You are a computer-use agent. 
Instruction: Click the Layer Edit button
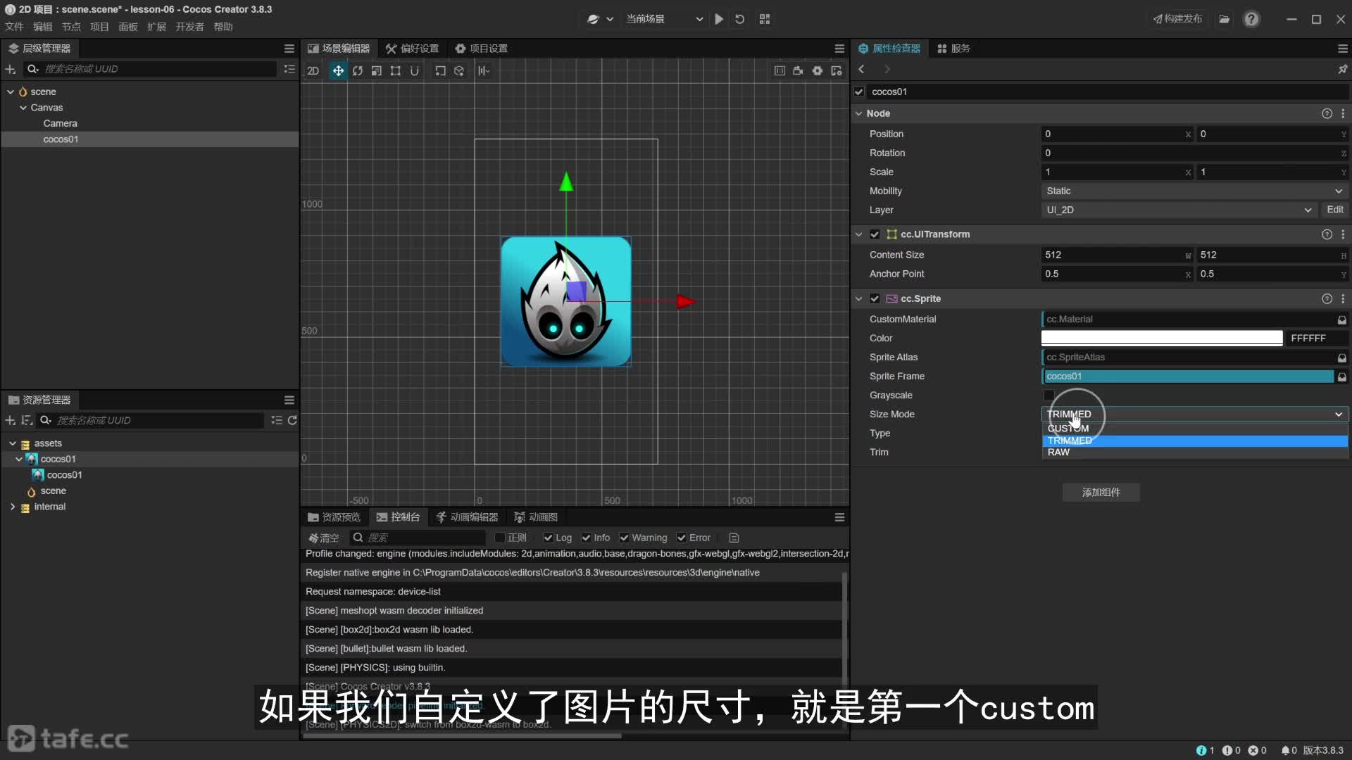coord(1335,210)
